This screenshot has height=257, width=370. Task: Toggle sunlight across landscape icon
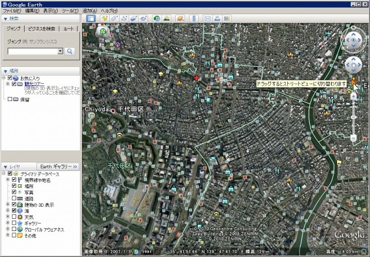pos(166,18)
